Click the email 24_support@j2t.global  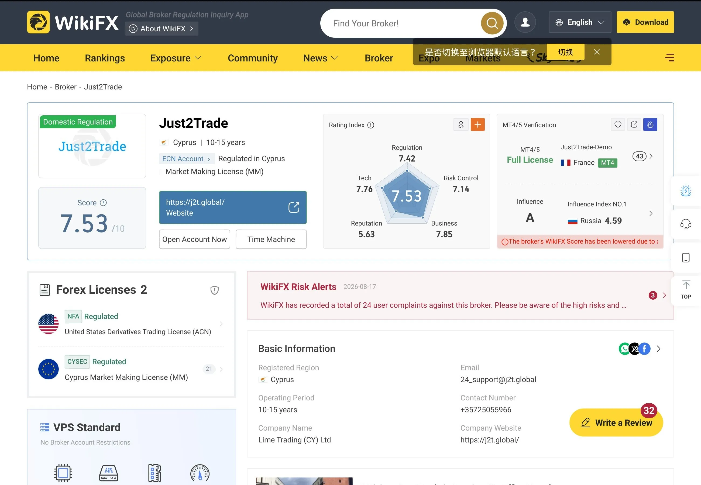click(498, 380)
